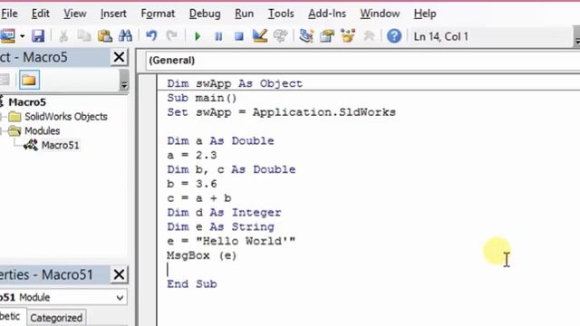Click the 'a = 2.3' code line
This screenshot has height=326, width=580.
pyautogui.click(x=191, y=155)
